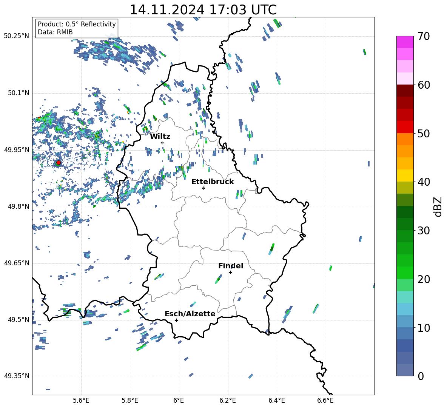Click the 6.4°E longitude label

[x=276, y=400]
